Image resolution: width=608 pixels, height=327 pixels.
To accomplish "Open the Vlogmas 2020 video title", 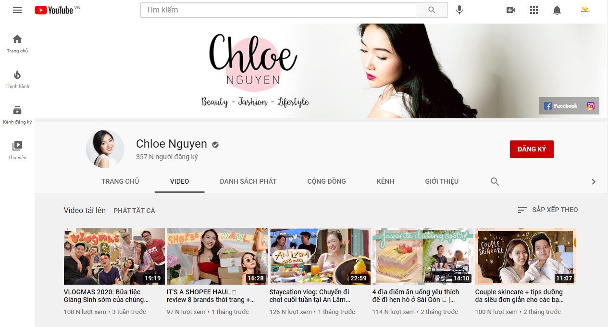I will point(106,296).
